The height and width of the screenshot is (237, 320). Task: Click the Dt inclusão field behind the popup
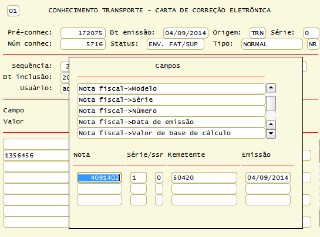tap(65, 77)
